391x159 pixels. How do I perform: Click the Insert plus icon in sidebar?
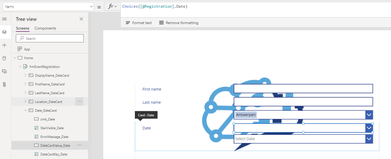point(5,45)
